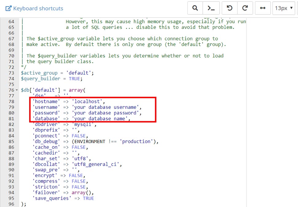Click on 'your database name' value
The width and height of the screenshot is (298, 207).
click(x=101, y=119)
